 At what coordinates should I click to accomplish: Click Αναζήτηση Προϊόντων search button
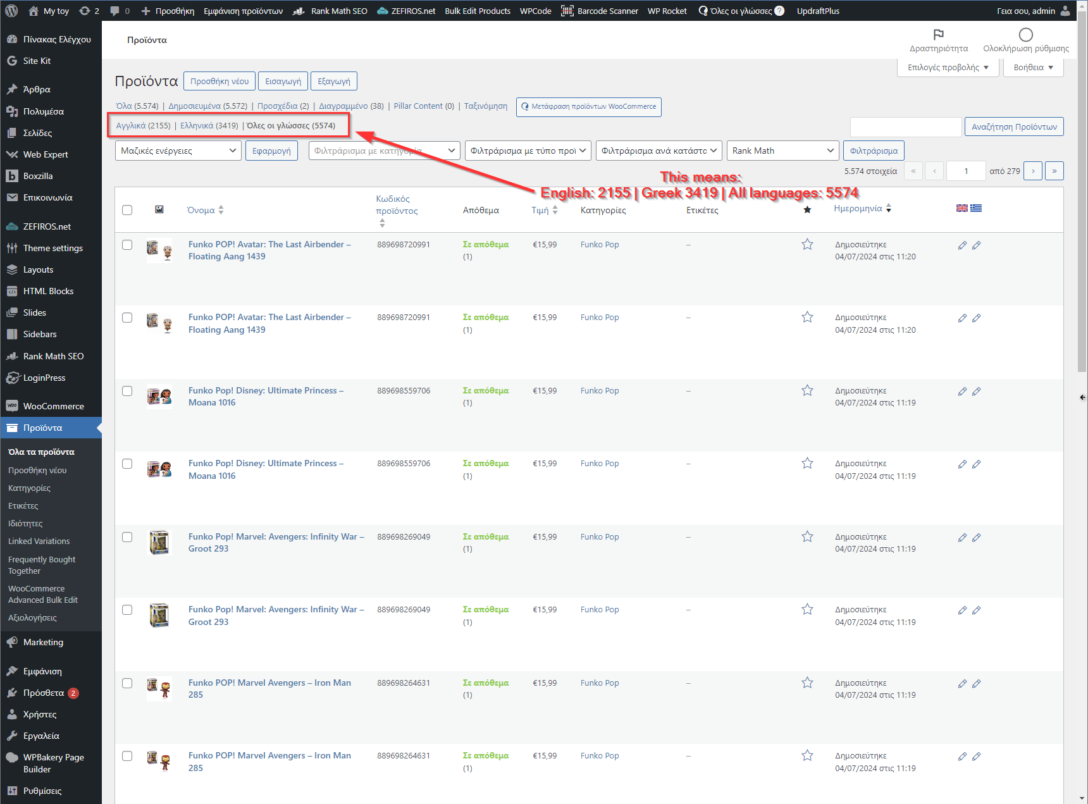pos(1014,127)
